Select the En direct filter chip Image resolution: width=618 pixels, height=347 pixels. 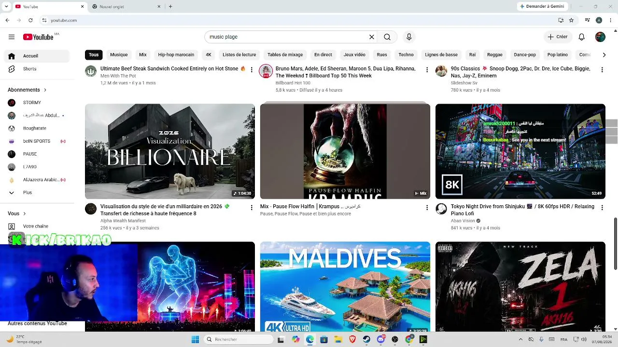323,55
